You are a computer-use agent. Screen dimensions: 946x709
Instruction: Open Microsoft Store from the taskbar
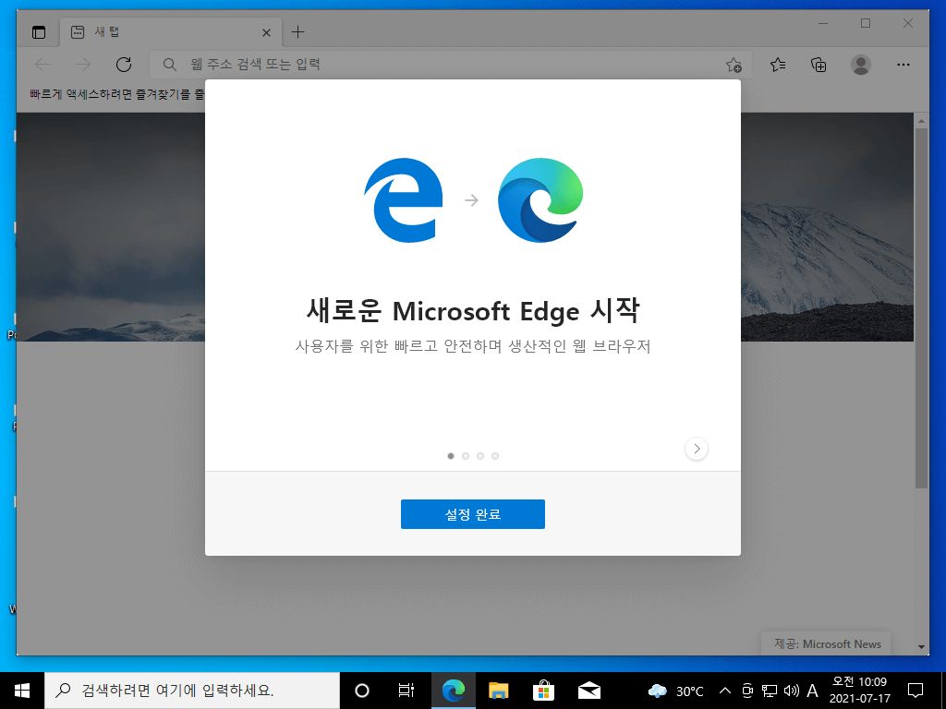click(543, 691)
